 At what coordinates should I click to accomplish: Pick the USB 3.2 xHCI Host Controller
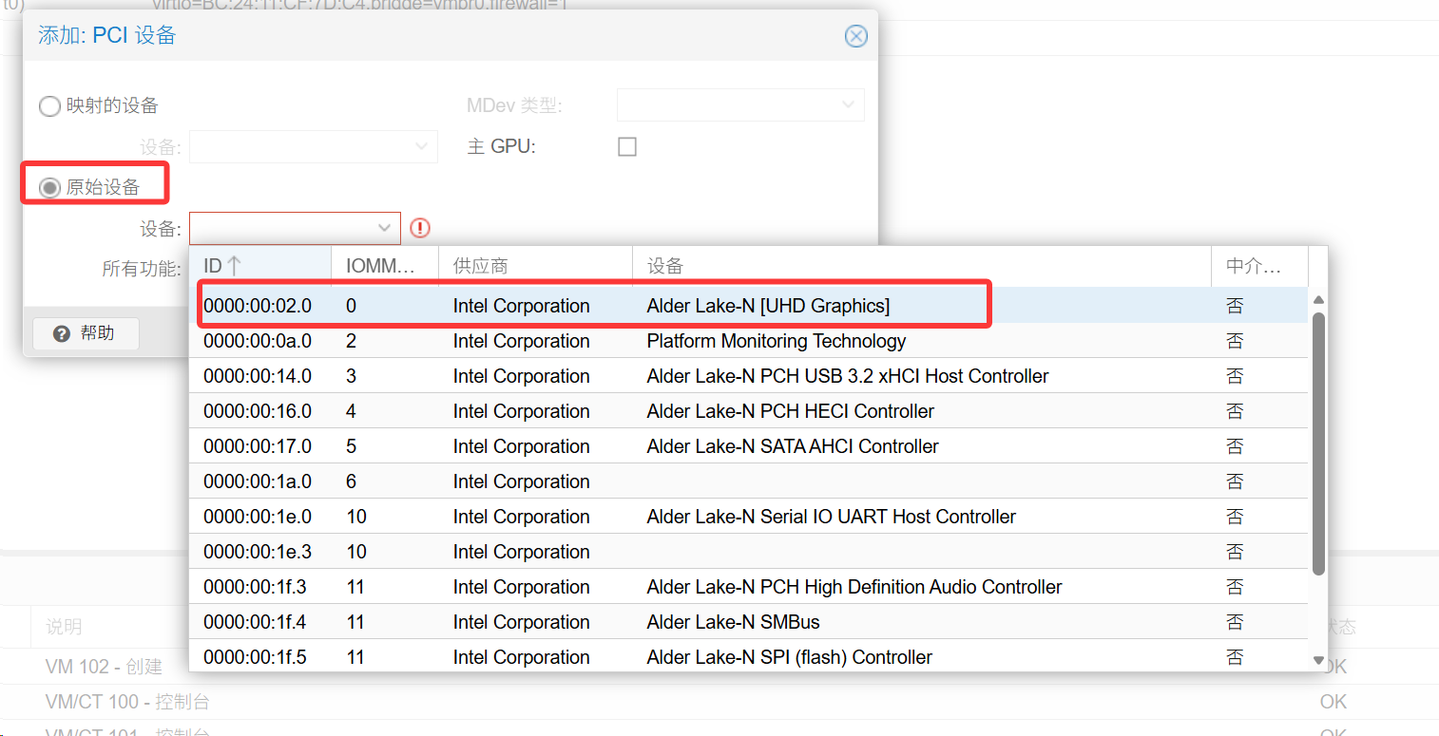click(x=847, y=376)
